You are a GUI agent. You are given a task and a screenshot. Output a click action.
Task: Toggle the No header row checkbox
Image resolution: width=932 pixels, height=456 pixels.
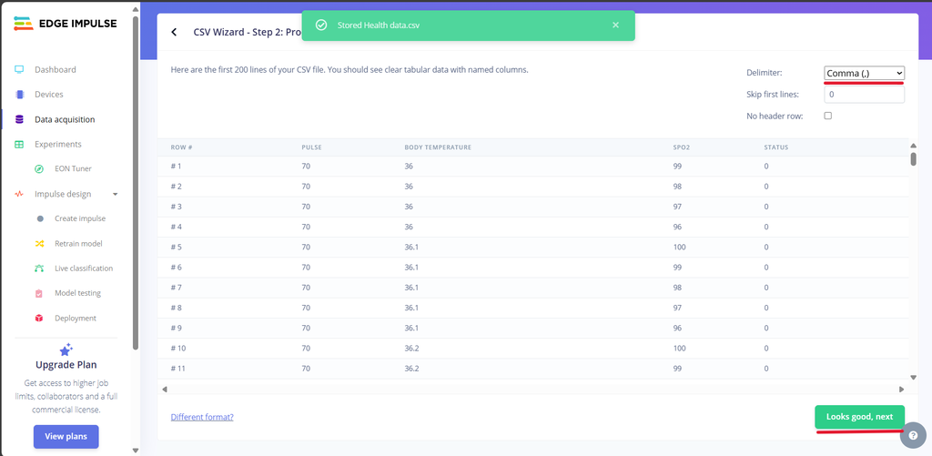[828, 116]
